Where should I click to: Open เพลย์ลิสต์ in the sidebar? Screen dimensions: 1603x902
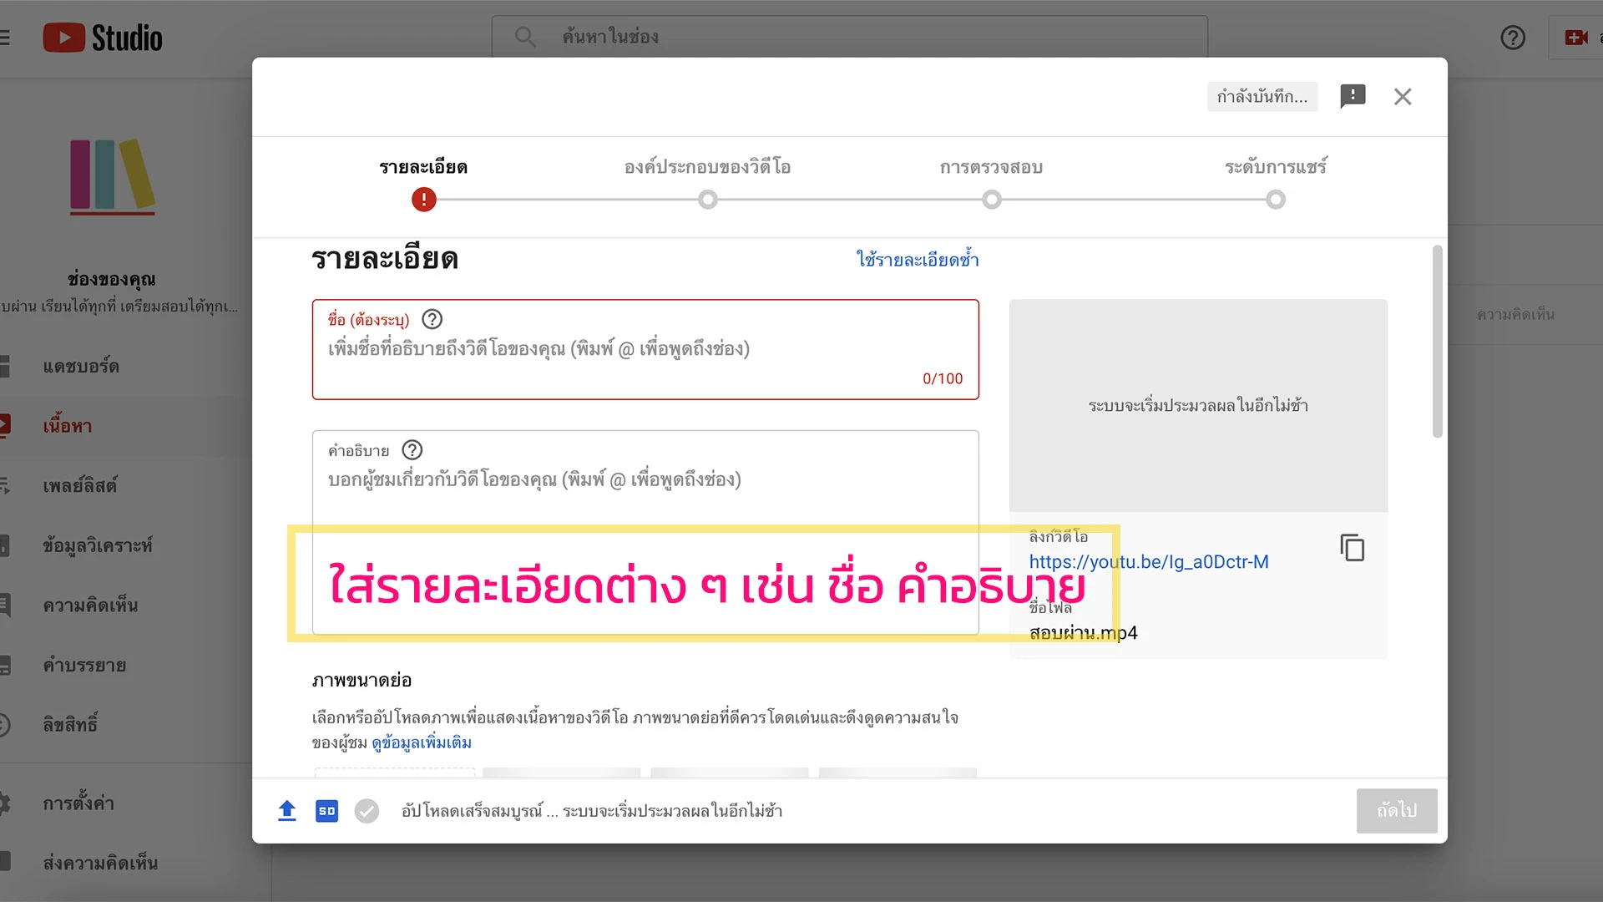(80, 485)
